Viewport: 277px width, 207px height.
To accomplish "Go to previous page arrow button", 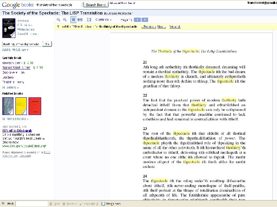I will [137, 20].
